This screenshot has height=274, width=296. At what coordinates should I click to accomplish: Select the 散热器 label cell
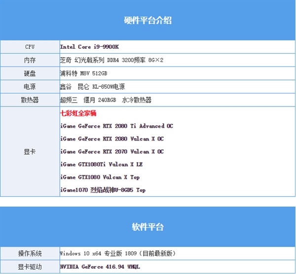coord(30,100)
